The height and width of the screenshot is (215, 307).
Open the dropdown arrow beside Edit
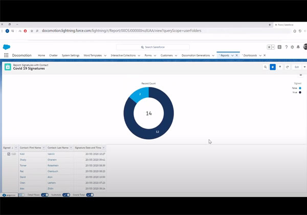click(304, 67)
